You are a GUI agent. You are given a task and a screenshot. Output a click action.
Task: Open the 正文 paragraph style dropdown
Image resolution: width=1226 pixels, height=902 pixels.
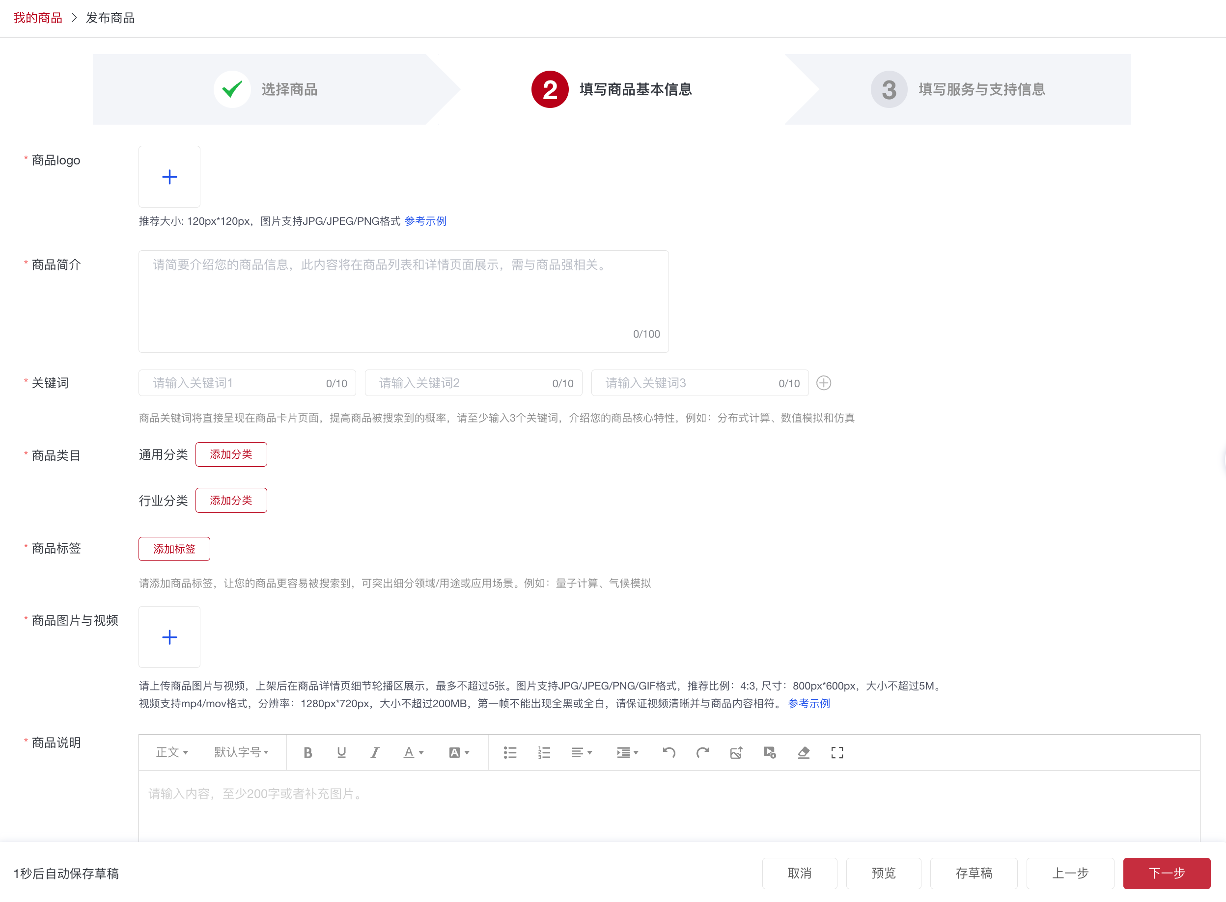click(x=171, y=752)
